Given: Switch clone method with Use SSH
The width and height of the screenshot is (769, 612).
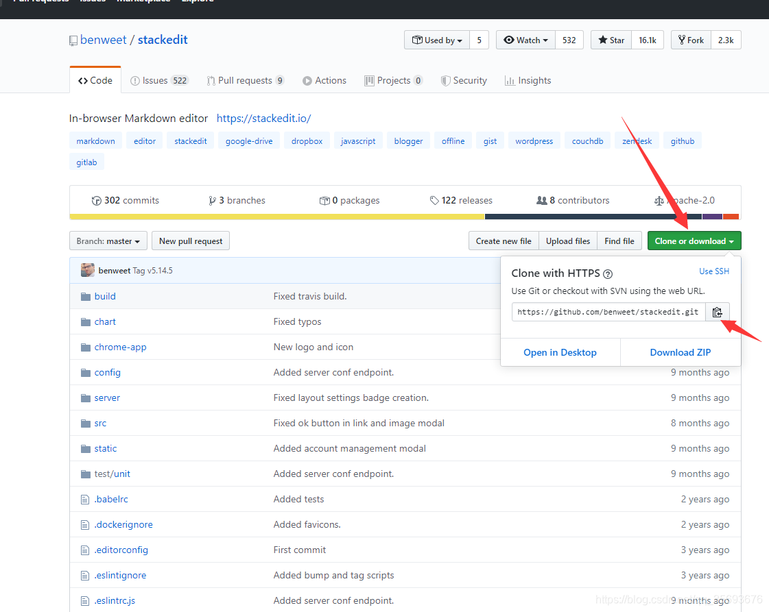Looking at the screenshot, I should [714, 271].
